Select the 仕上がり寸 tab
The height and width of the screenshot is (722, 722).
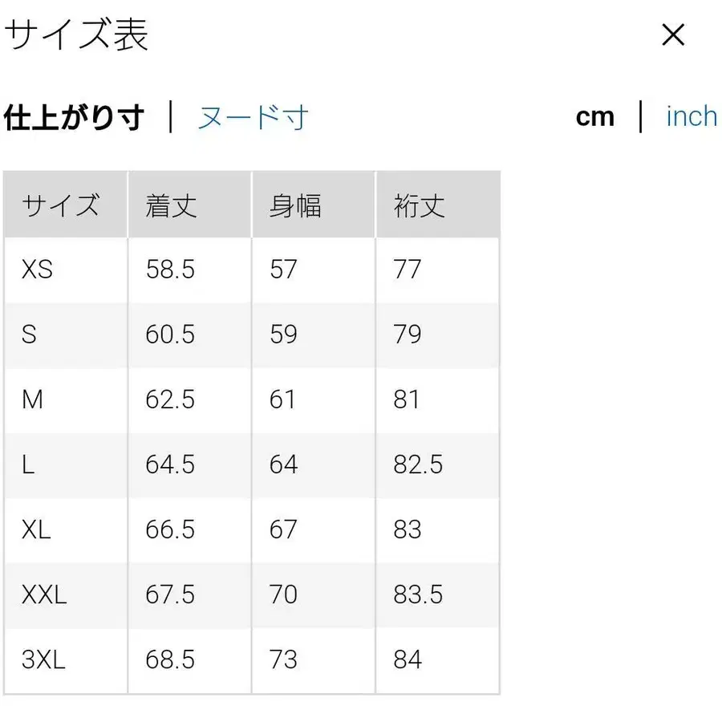(x=75, y=116)
